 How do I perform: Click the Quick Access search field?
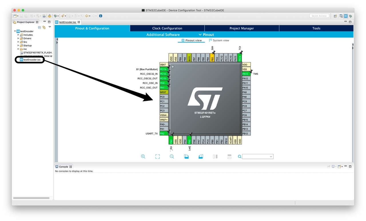(x=319, y=16)
